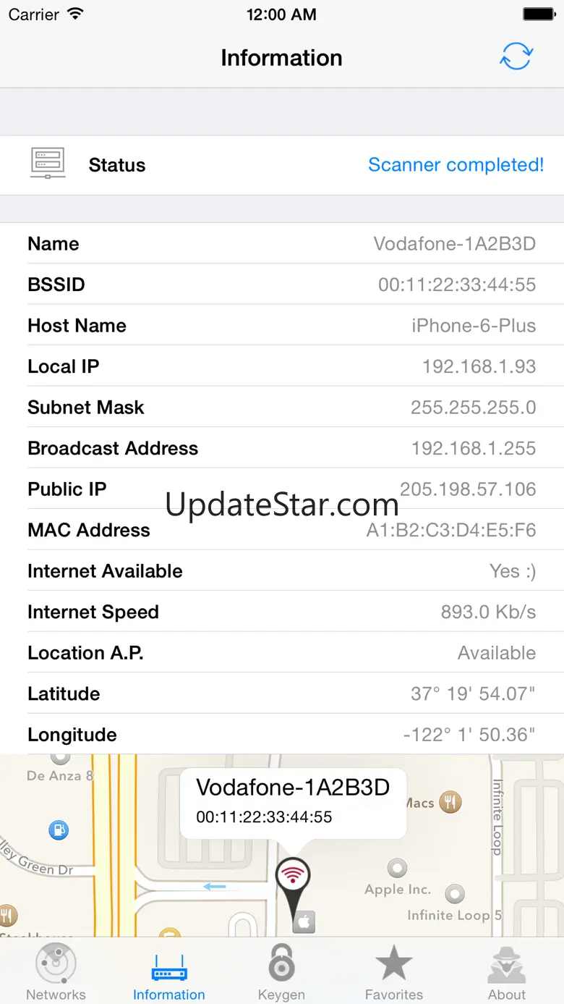Select the Internet Speed row
Screen dimensions: 564x1004
(282, 612)
